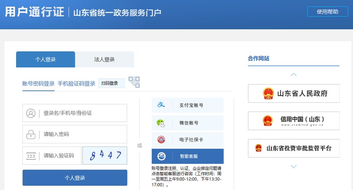Switch to the 法人登录 tab

[104, 60]
